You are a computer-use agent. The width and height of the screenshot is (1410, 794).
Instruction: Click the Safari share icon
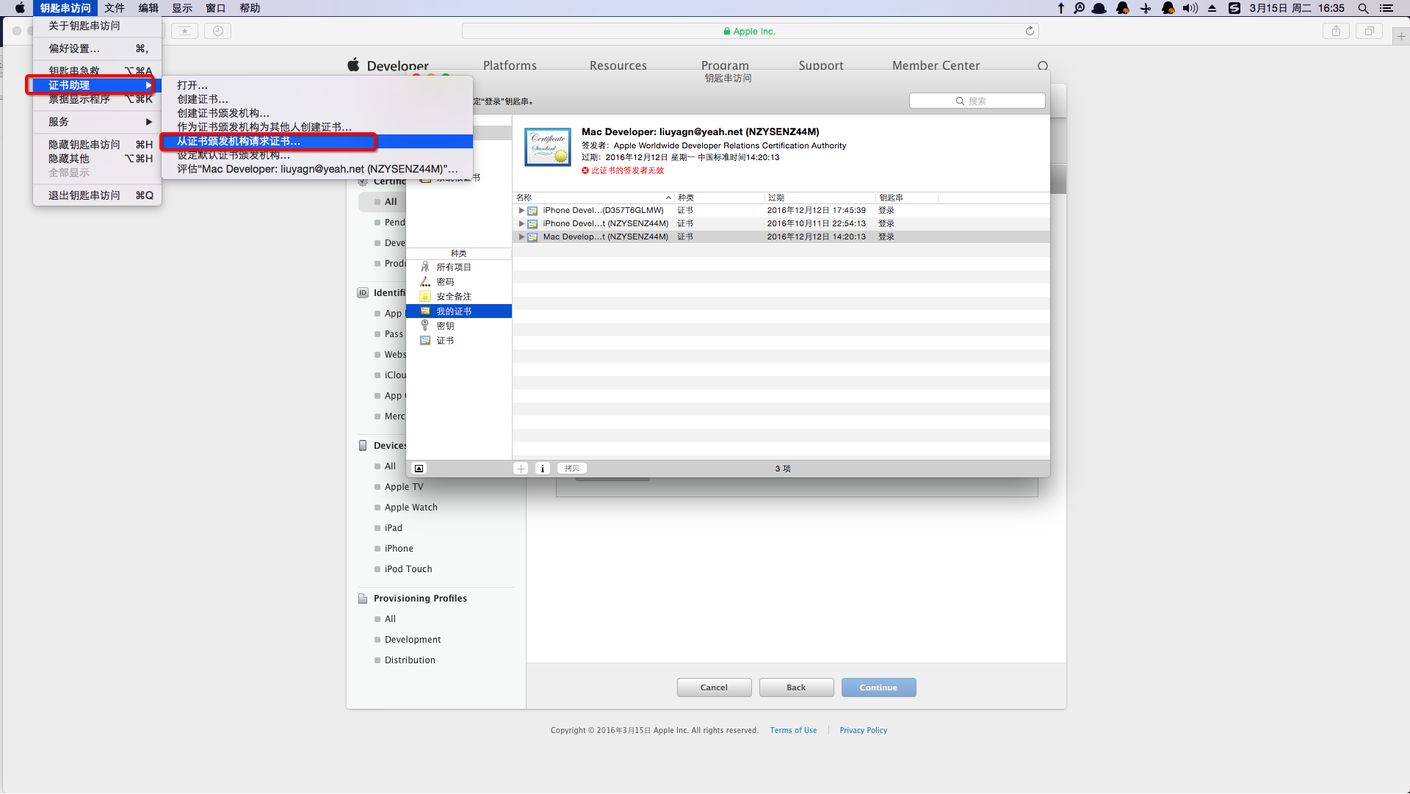[1336, 31]
